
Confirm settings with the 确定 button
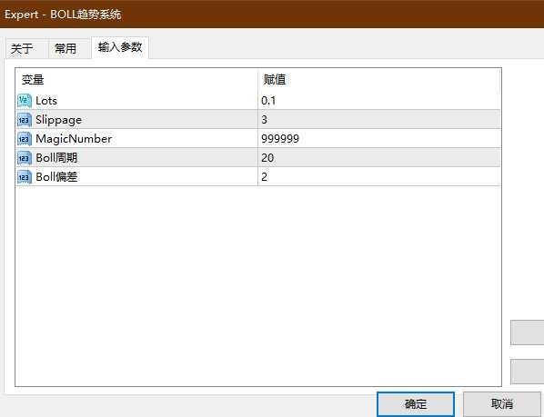[416, 404]
